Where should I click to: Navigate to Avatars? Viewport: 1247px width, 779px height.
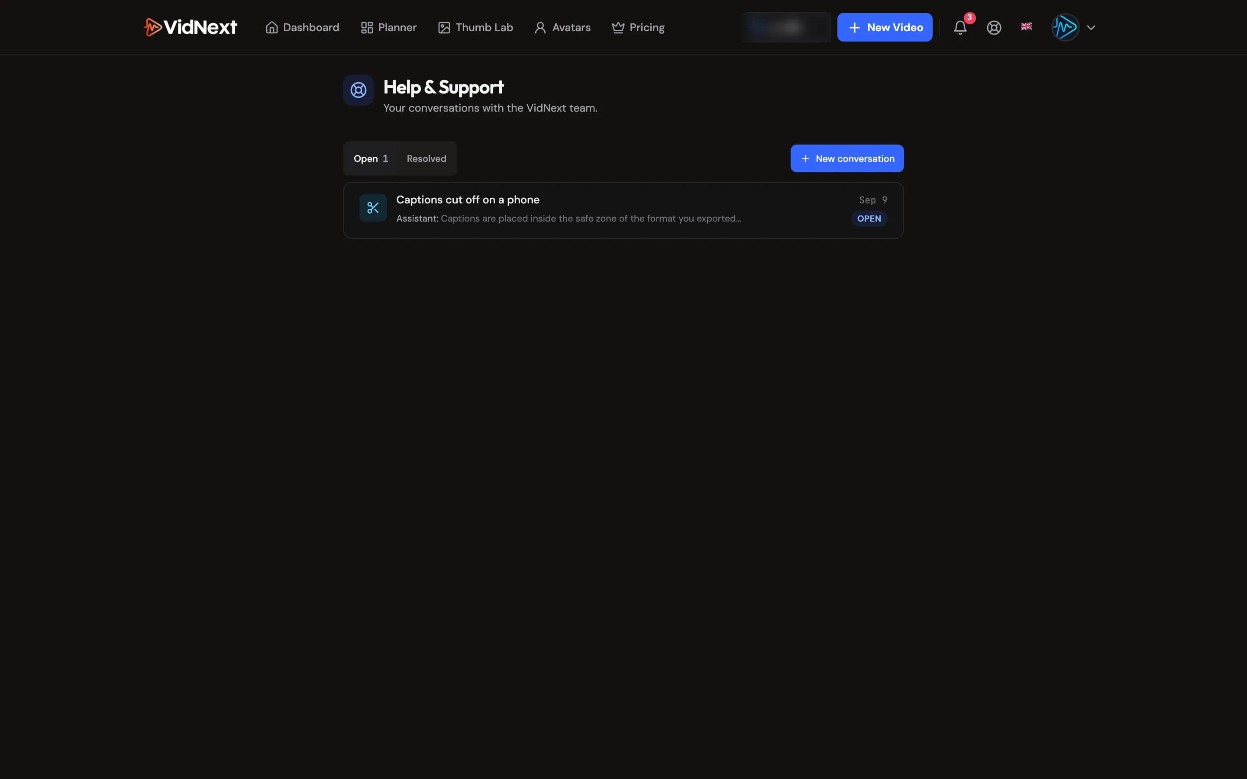pos(562,27)
